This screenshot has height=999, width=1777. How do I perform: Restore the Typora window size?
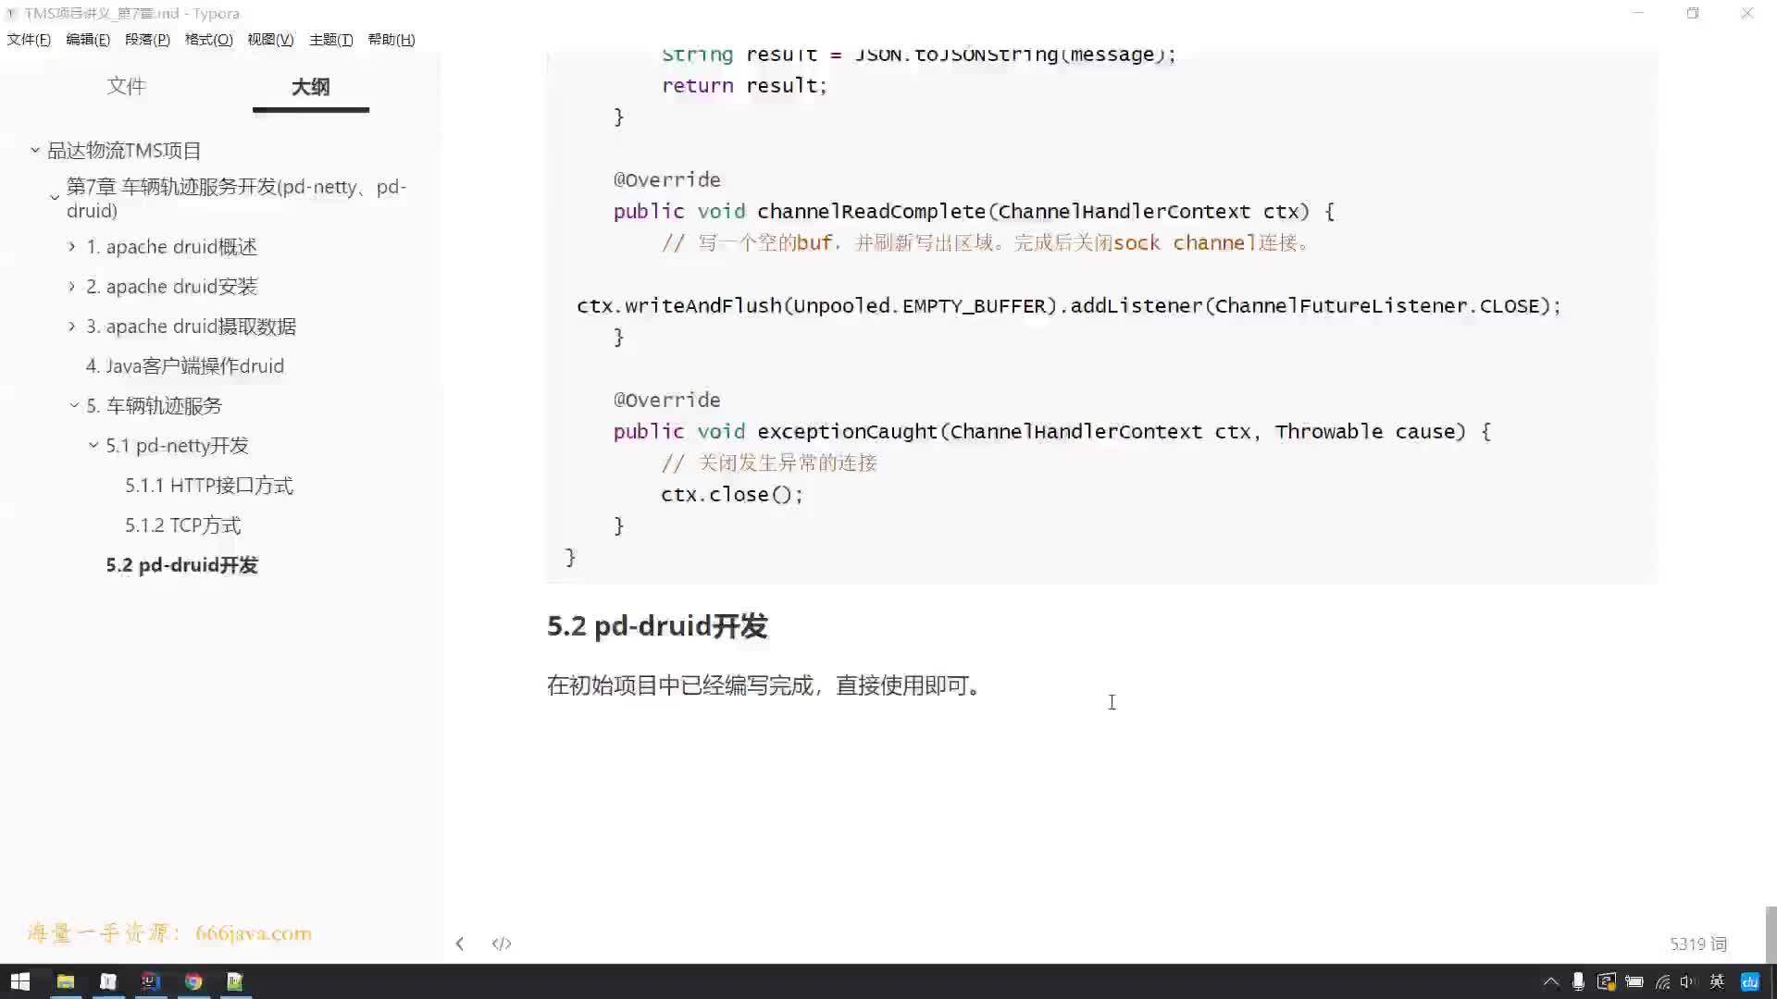click(1693, 13)
